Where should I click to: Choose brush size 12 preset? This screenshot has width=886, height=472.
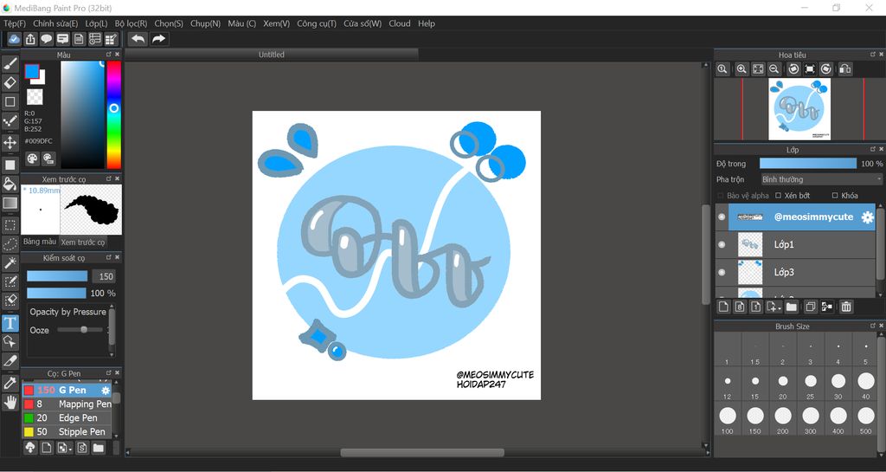coord(727,385)
